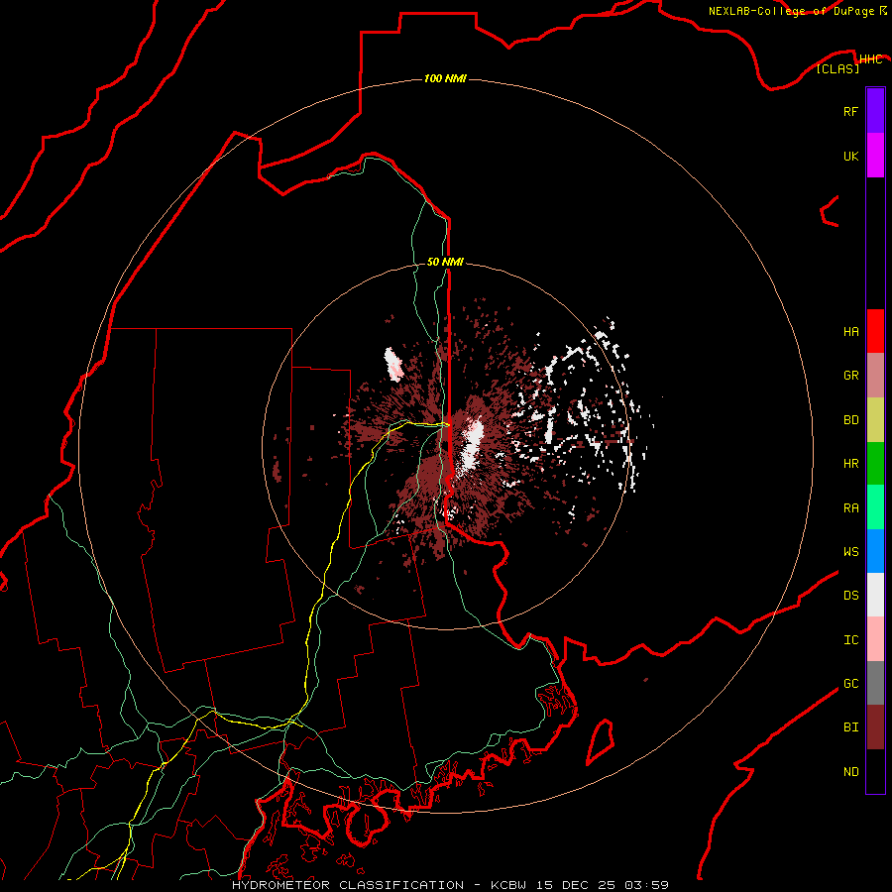Click the Hydrometeor Classification KCBW timestamp caption
892x892 pixels.
450,885
